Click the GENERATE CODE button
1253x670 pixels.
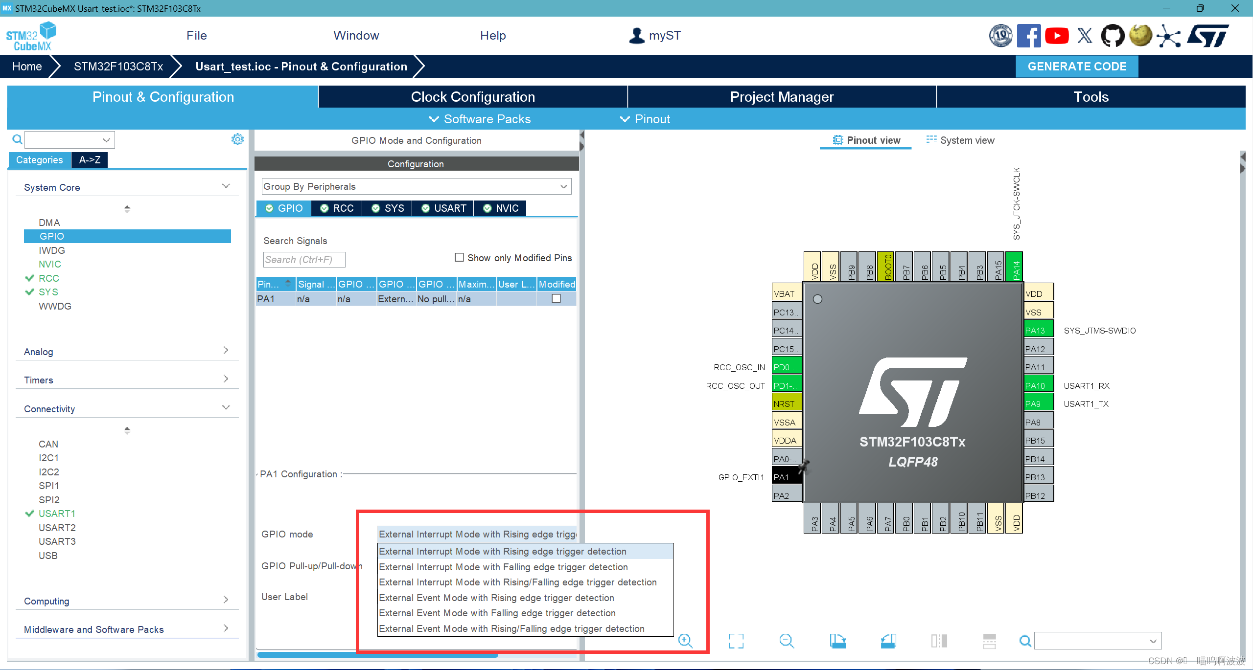[x=1077, y=67]
